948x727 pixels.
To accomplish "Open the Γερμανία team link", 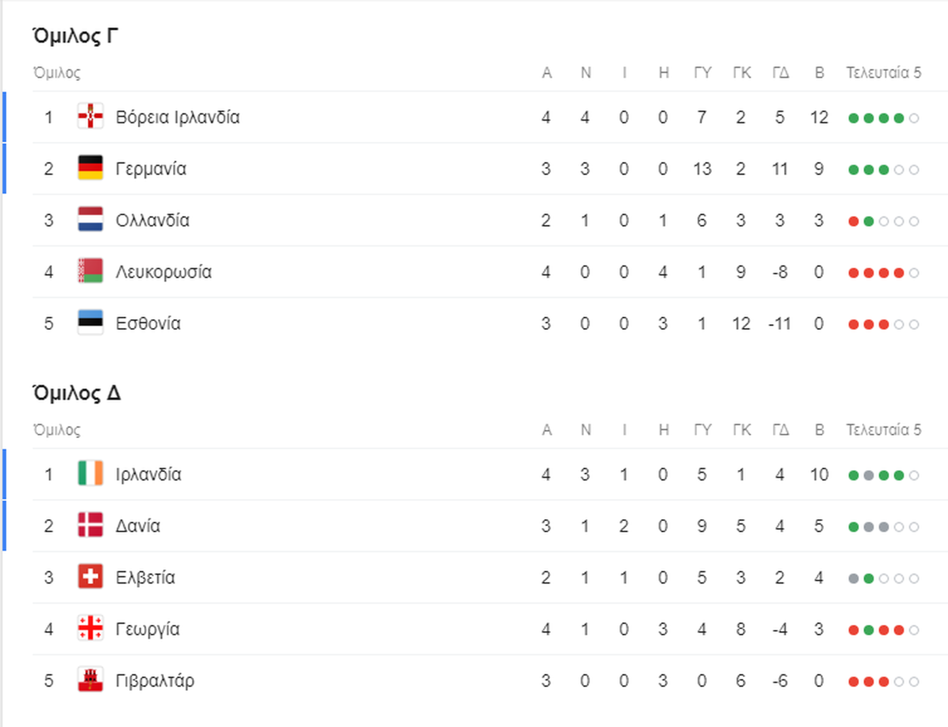I will [151, 169].
